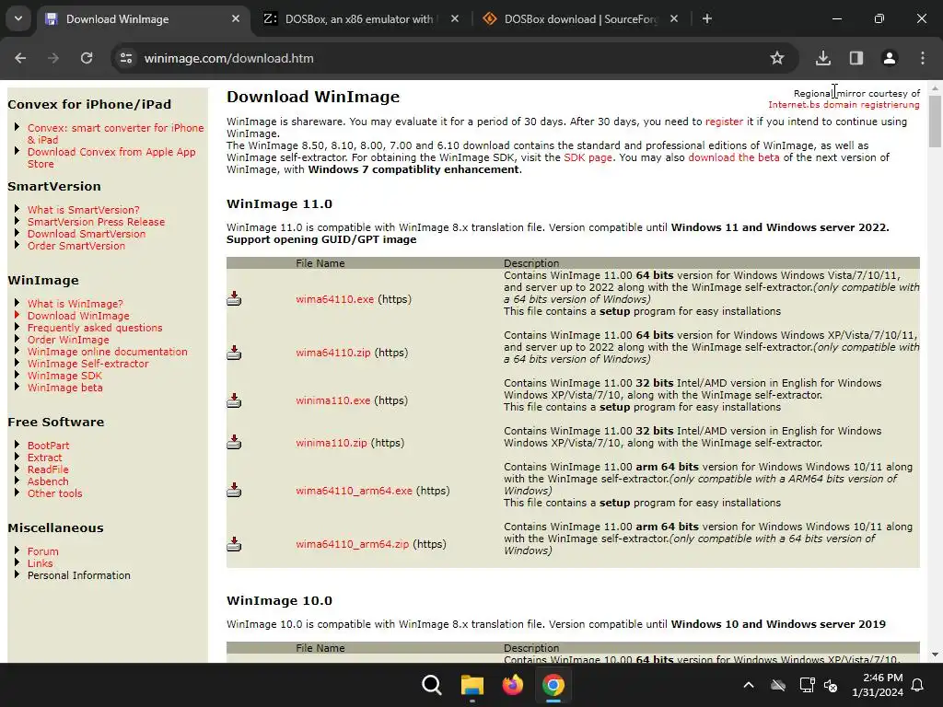Image resolution: width=943 pixels, height=707 pixels.
Task: Open a new browser tab
Action: (x=707, y=18)
